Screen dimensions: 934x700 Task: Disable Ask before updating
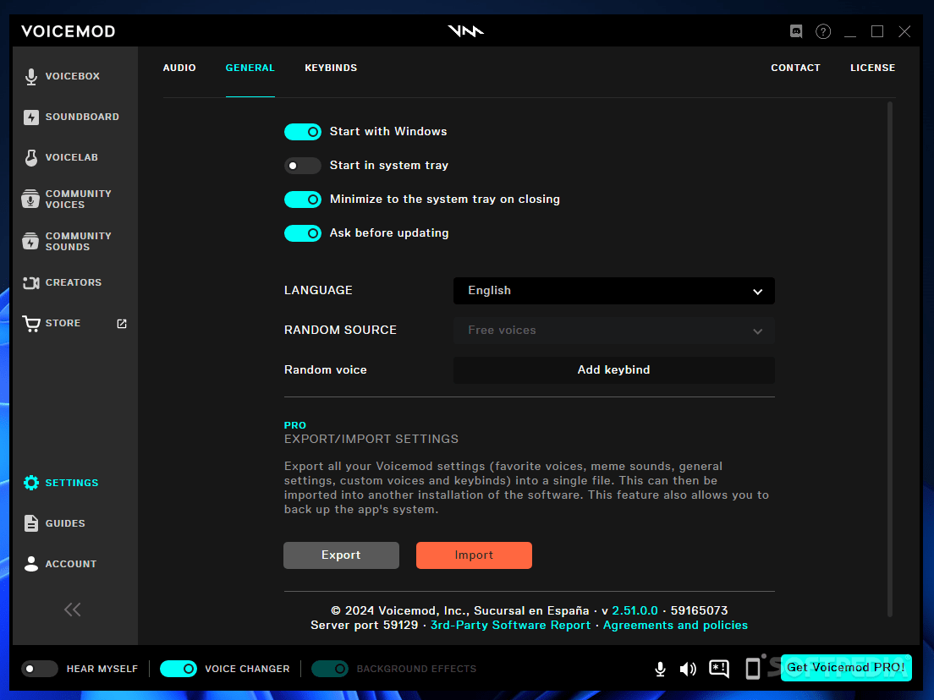point(303,232)
